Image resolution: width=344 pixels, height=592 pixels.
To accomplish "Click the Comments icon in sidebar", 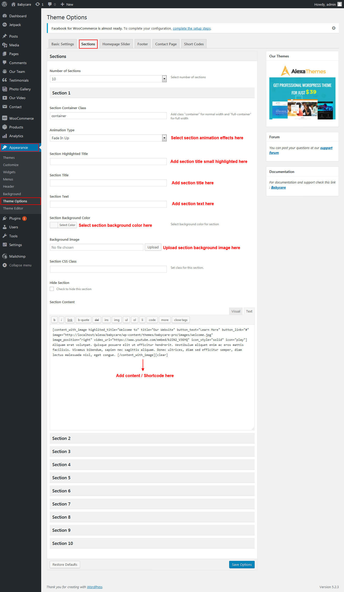I will tap(5, 63).
